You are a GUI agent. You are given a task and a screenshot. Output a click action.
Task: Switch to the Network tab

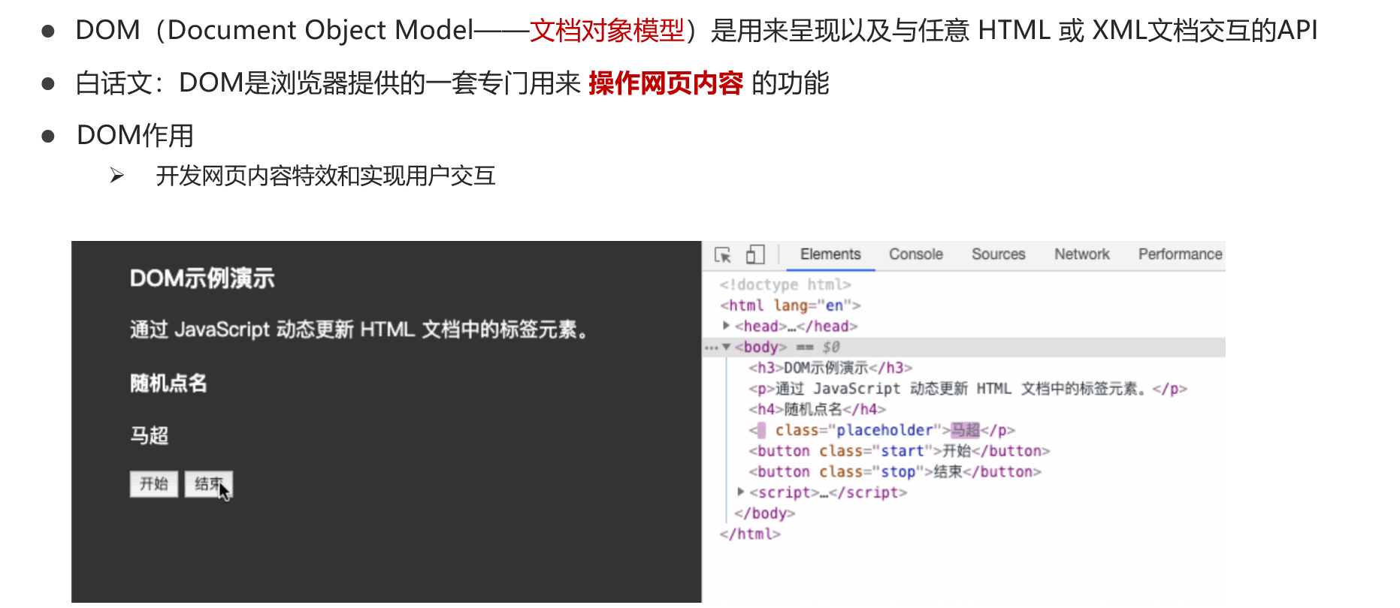[1081, 254]
